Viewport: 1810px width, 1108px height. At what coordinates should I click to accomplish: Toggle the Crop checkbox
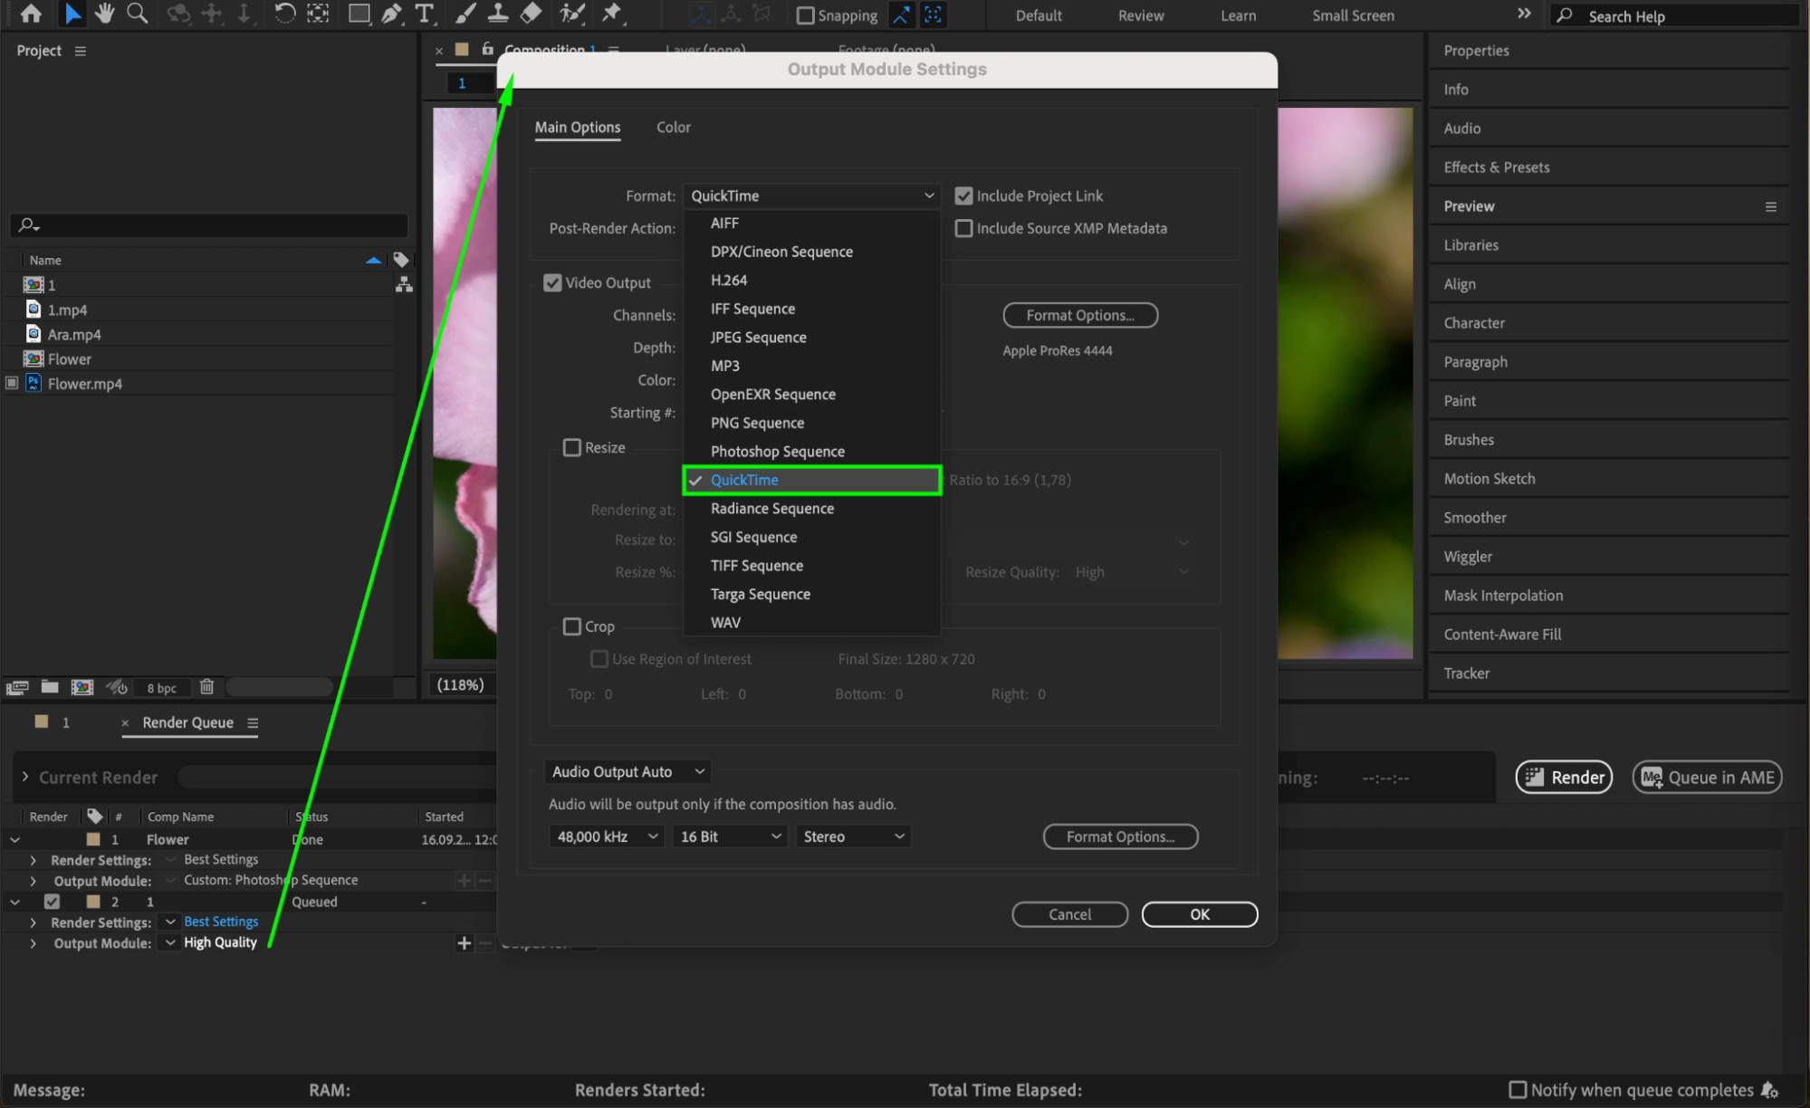[x=572, y=626]
